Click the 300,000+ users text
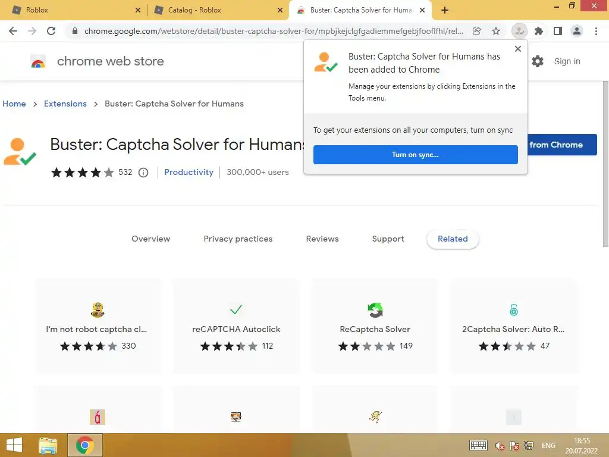Screen dimensions: 609x457 click(x=258, y=172)
